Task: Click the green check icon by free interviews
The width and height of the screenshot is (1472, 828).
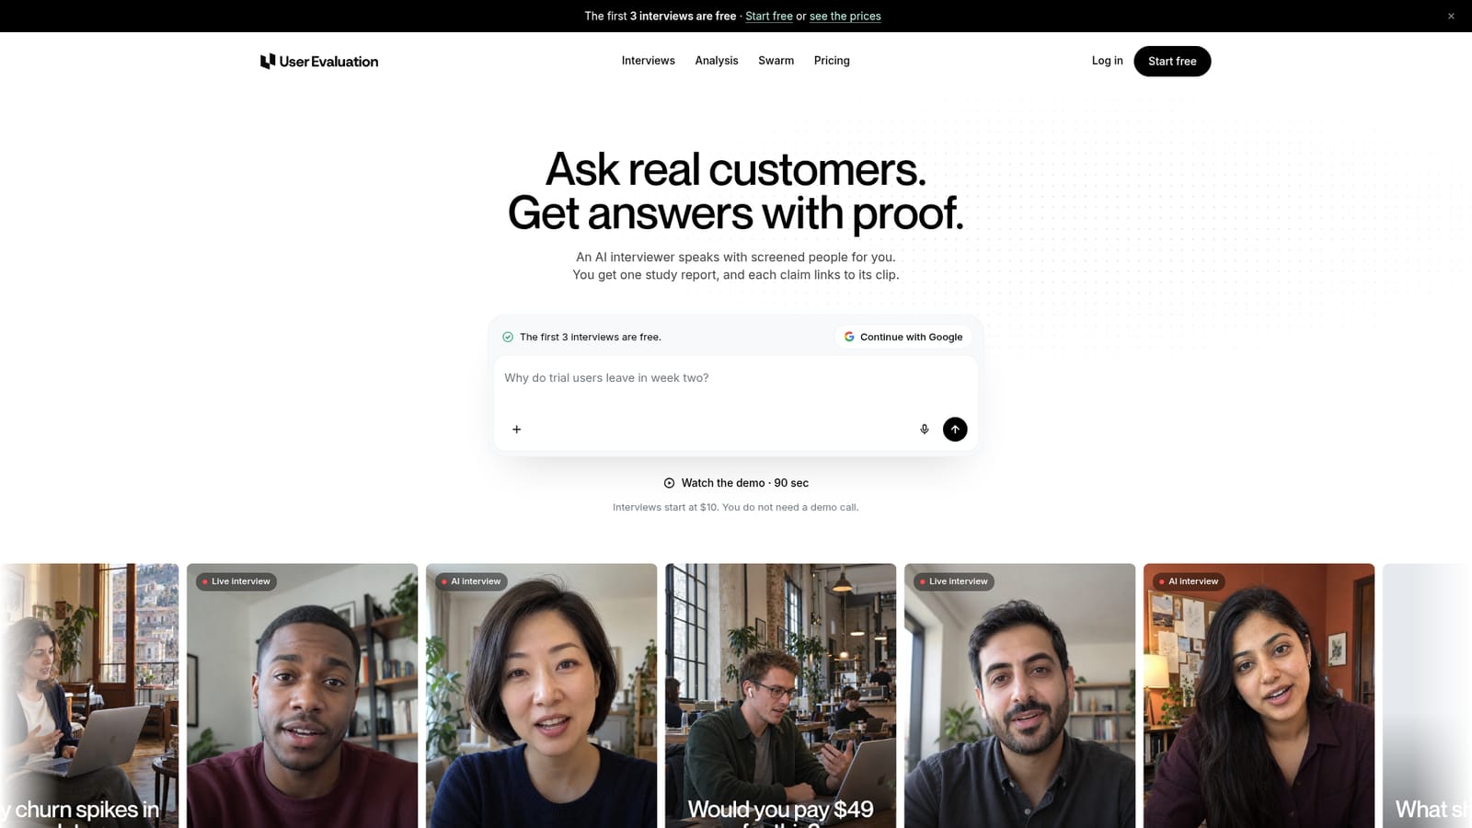Action: 508,337
